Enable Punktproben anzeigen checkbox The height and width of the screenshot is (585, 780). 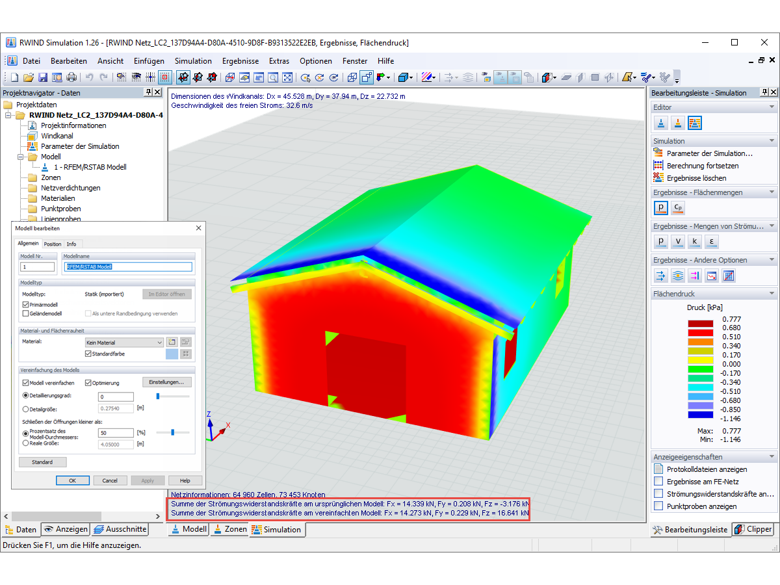tap(658, 506)
